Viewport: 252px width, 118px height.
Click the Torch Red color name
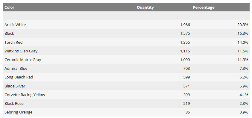(13, 43)
